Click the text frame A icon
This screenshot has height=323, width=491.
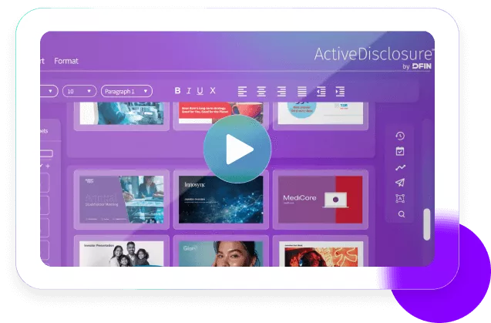coord(400,198)
